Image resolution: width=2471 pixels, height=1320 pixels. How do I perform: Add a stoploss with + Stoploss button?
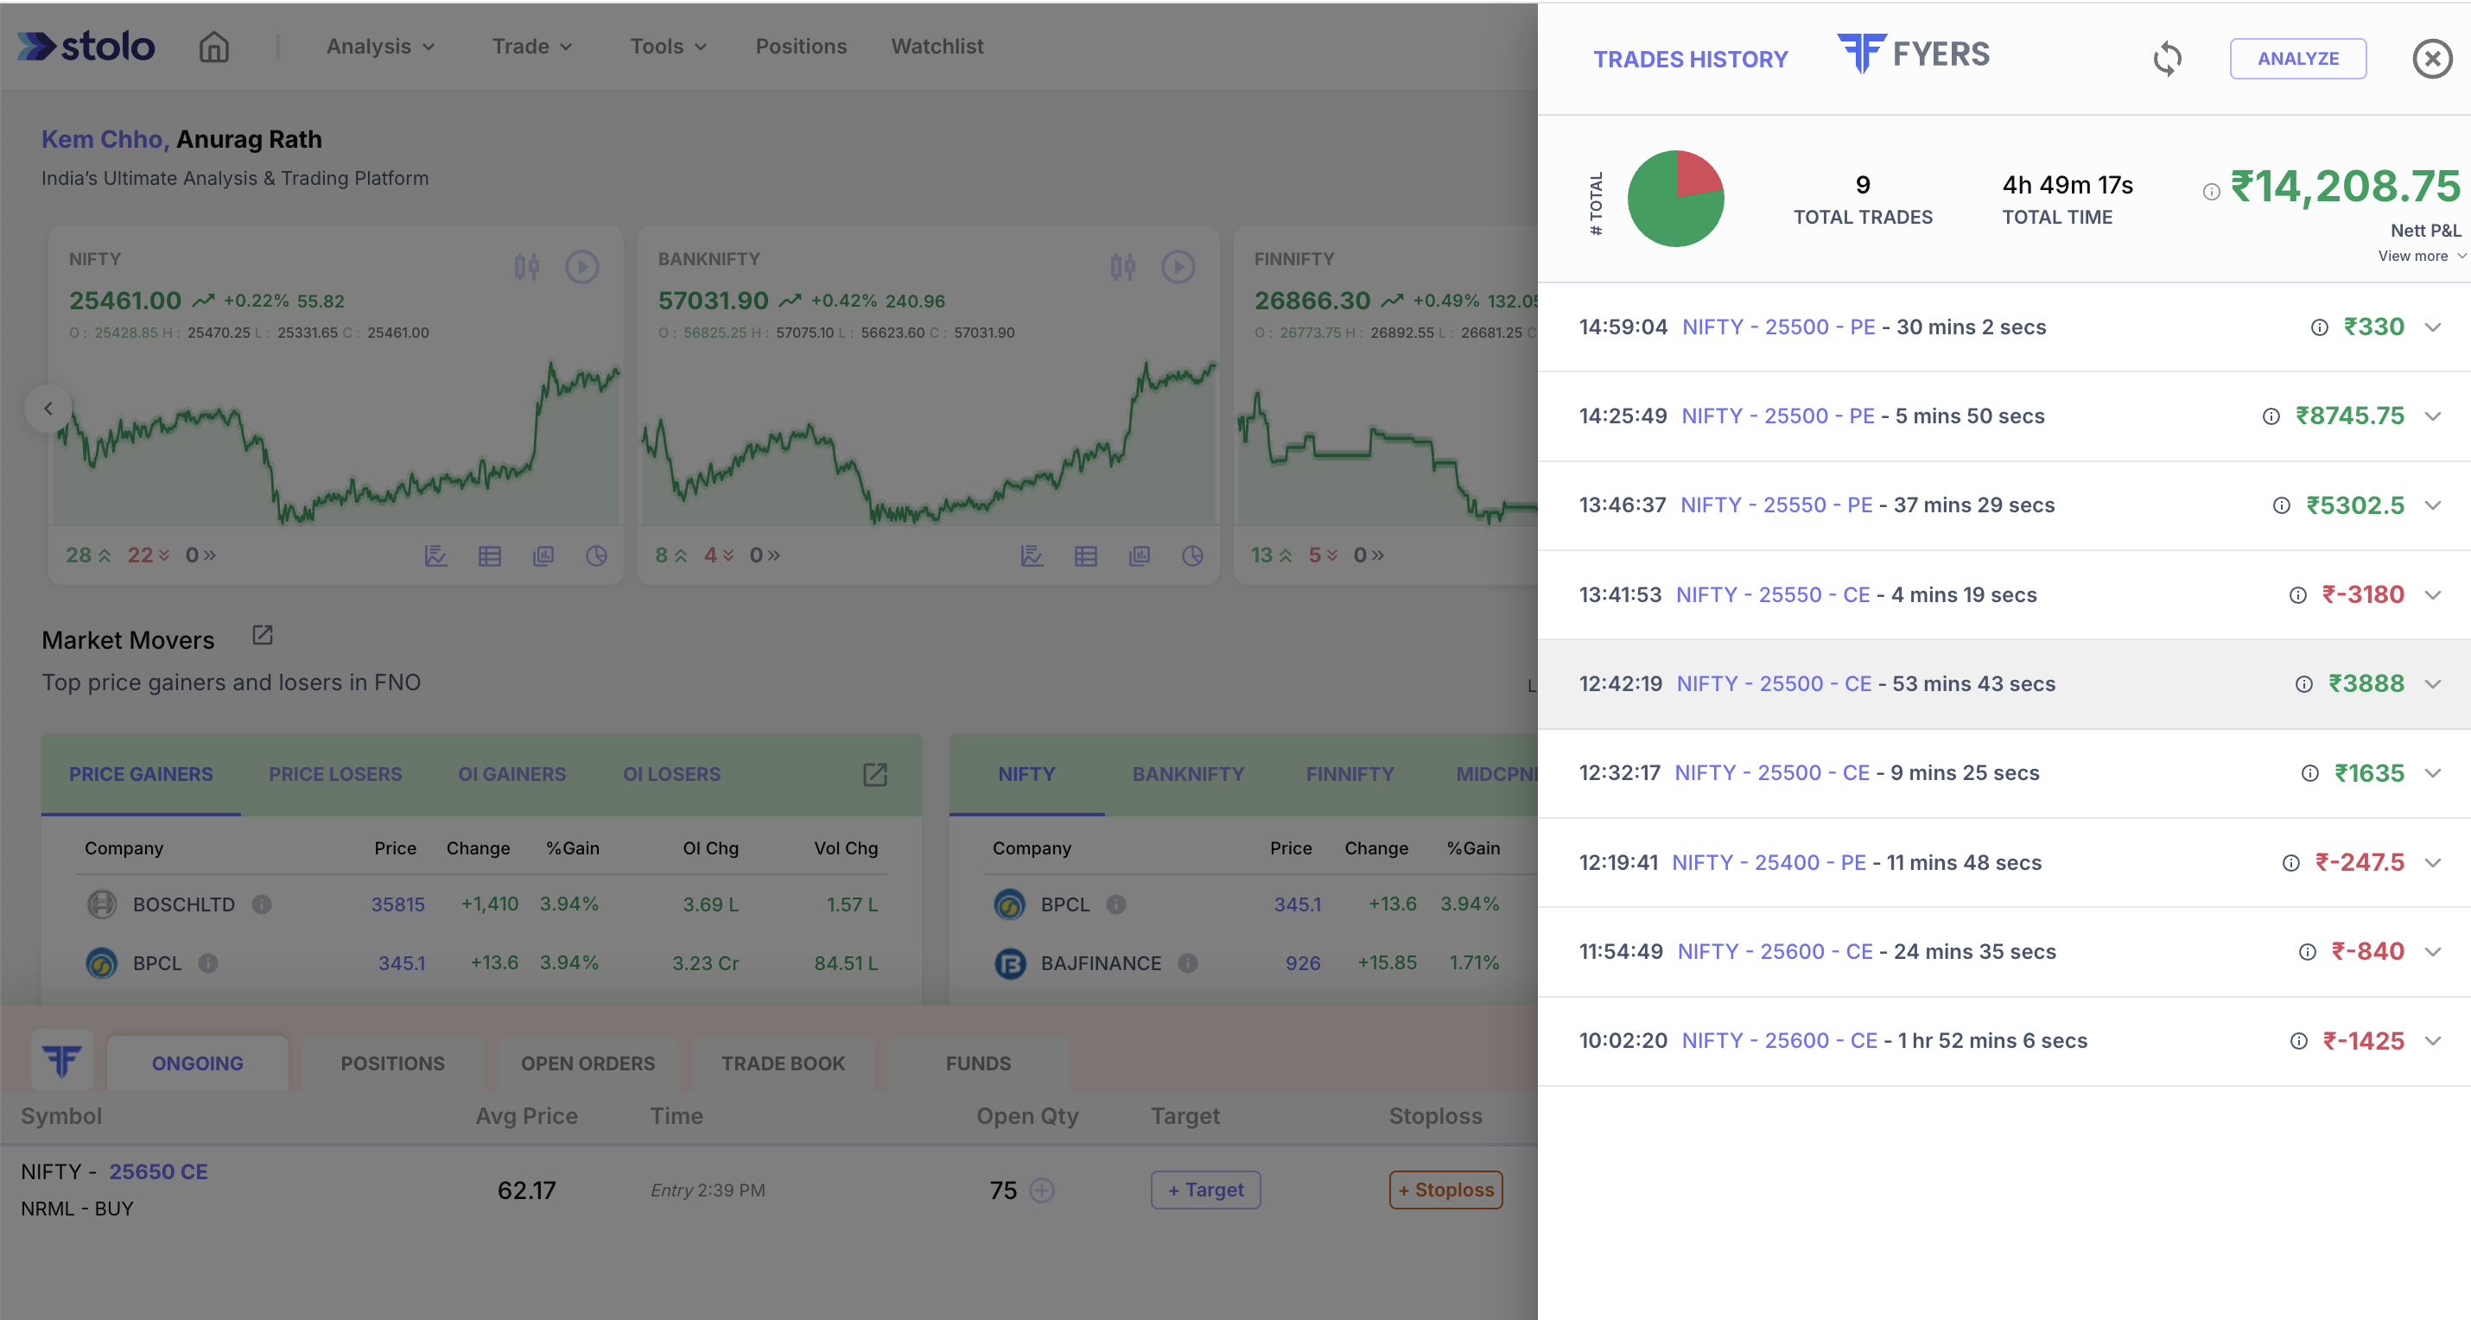coord(1445,1190)
